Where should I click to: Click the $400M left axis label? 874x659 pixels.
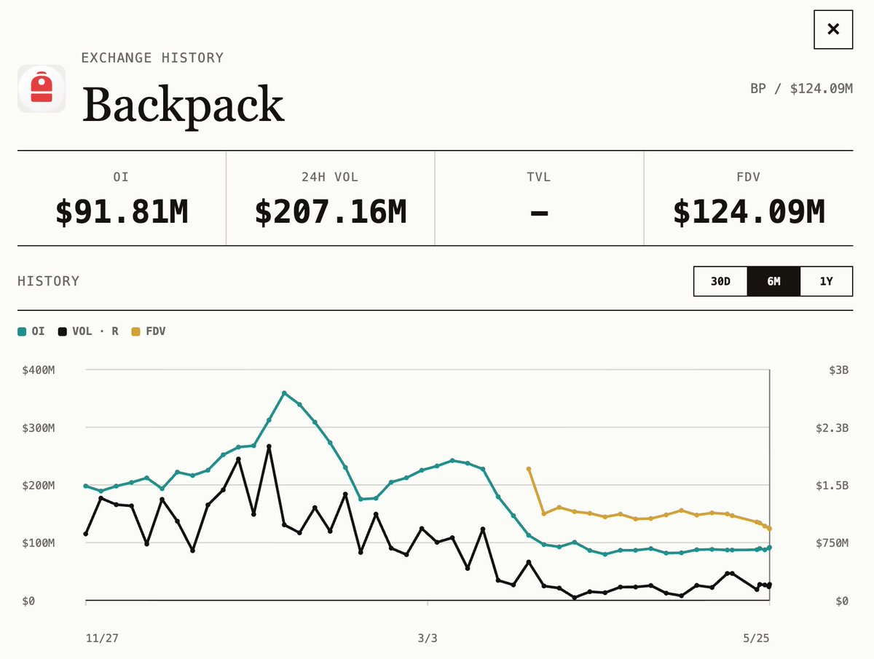click(x=39, y=370)
